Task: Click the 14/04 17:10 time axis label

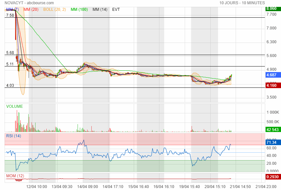Action: 113,187
